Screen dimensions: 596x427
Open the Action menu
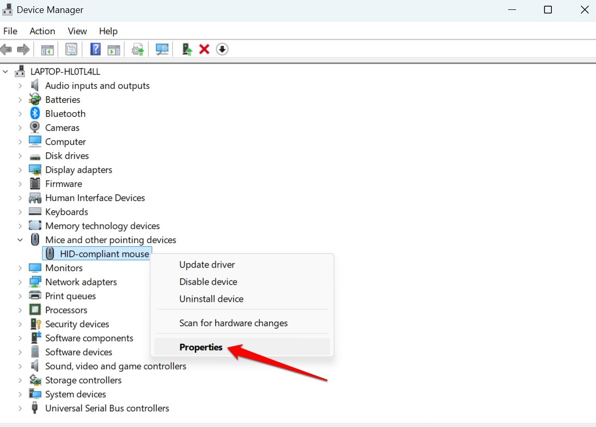point(42,31)
